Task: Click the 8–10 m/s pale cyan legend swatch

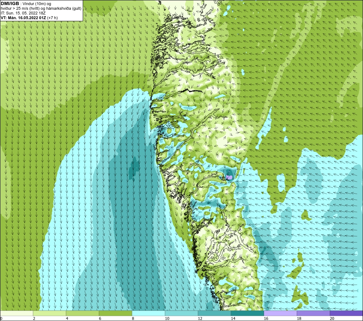Action: click(148, 313)
